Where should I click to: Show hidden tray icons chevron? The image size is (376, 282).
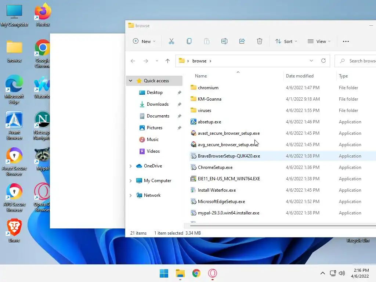click(323, 273)
